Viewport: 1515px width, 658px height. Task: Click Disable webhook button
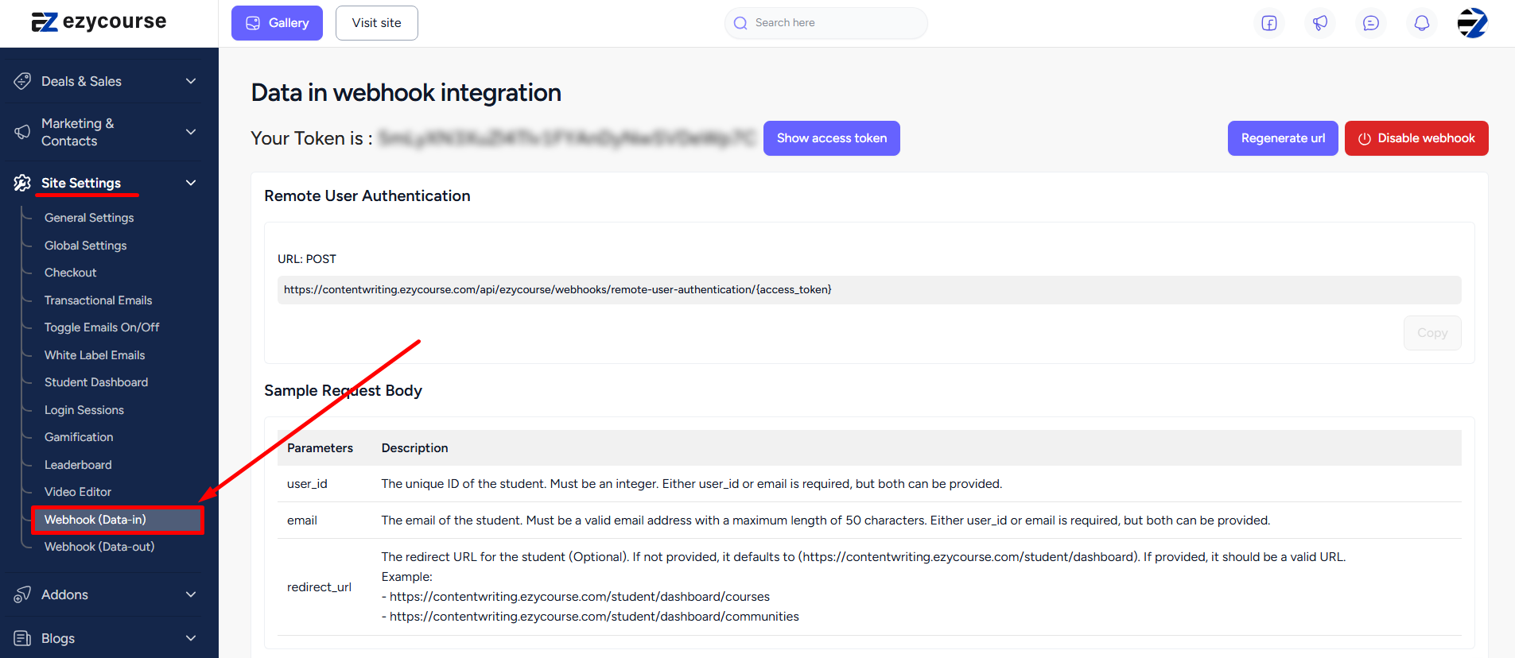(x=1416, y=138)
